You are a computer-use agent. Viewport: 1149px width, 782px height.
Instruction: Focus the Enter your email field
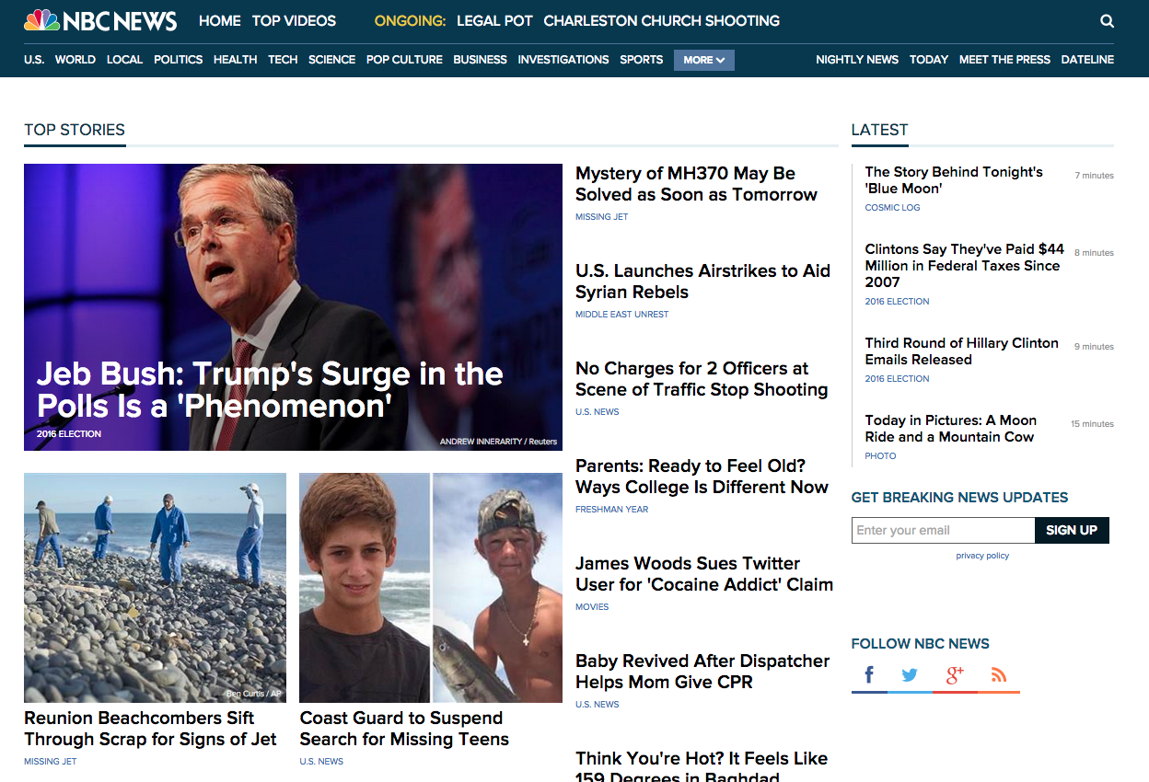943,530
